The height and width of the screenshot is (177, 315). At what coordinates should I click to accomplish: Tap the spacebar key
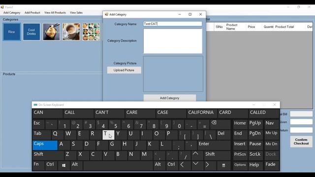(x=118, y=166)
